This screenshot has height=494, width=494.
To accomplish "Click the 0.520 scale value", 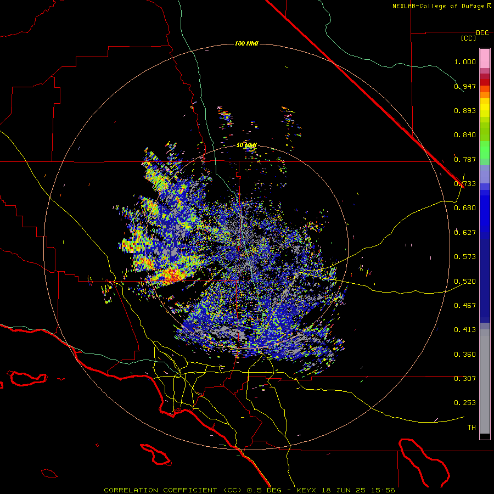I will [x=465, y=282].
